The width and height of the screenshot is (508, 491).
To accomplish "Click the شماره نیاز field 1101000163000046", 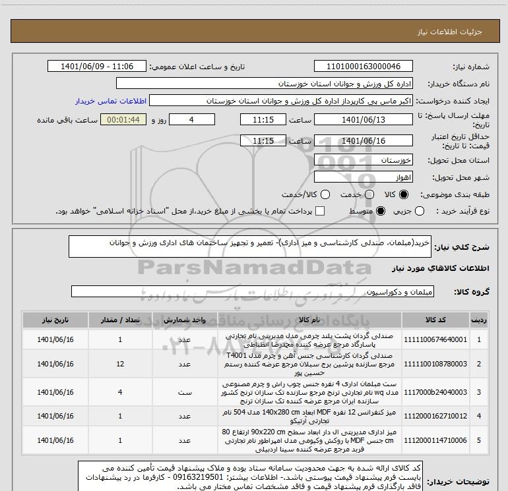I will point(363,66).
